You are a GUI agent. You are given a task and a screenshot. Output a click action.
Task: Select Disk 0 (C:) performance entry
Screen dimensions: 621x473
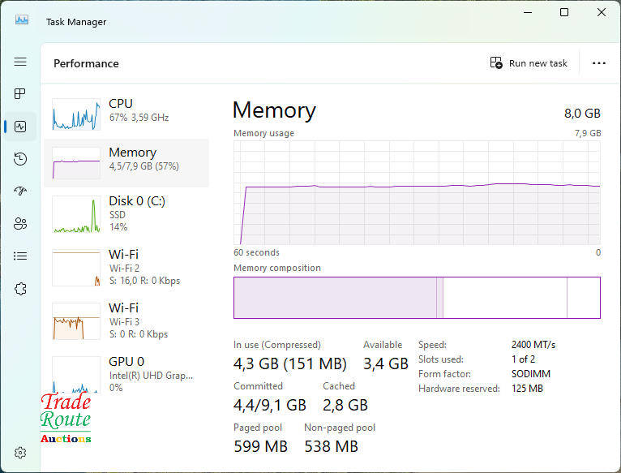click(x=126, y=213)
